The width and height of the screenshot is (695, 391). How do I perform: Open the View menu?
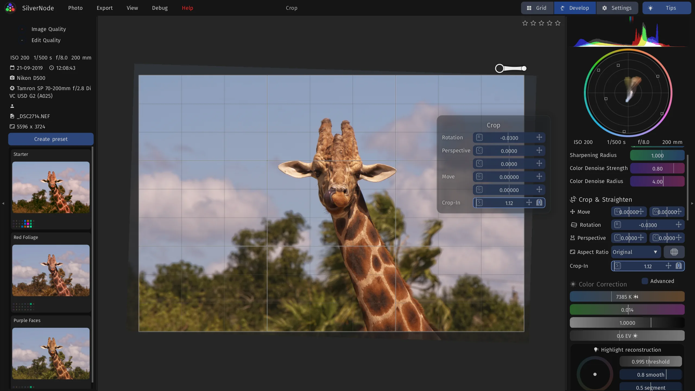click(x=132, y=8)
